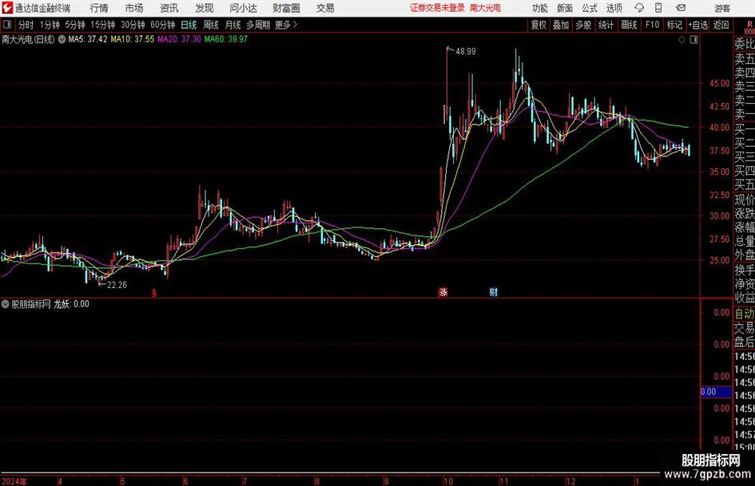The height and width of the screenshot is (486, 755).
Task: Switch to 5分钟 period
Action: click(74, 25)
